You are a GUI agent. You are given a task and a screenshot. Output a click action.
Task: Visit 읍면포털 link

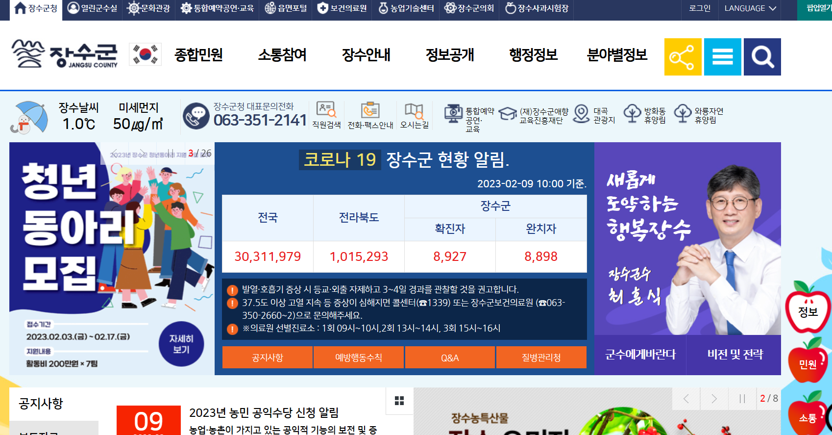286,8
